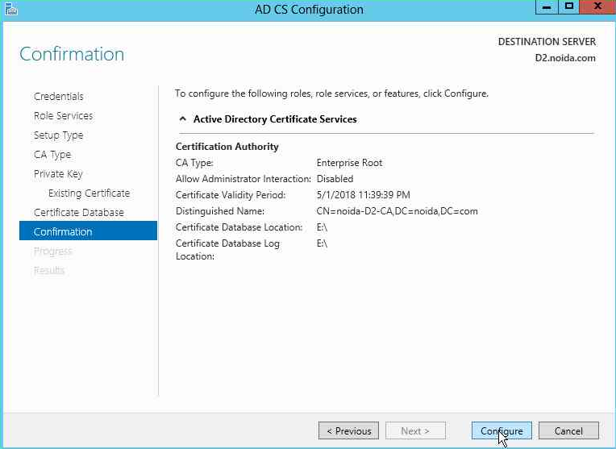The image size is (616, 449).
Task: Click the greyed-out Results step
Action: (x=49, y=270)
